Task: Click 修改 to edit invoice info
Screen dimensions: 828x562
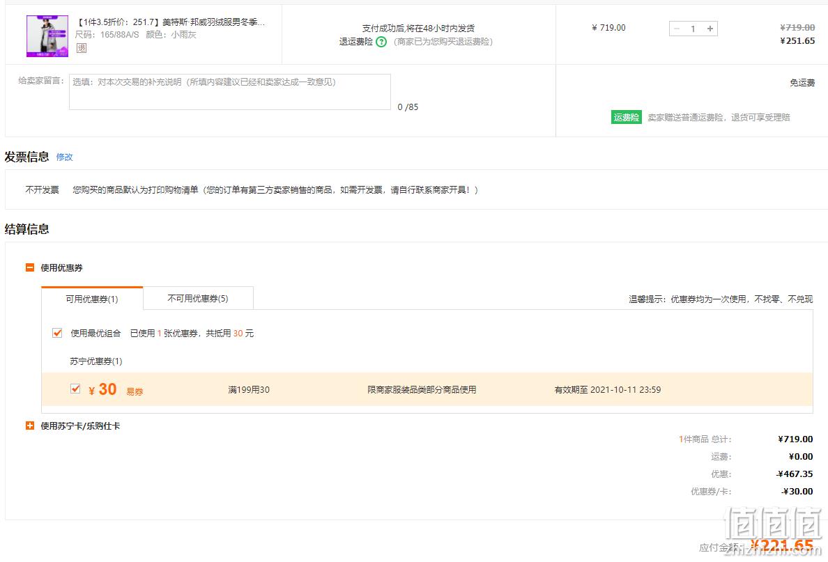Action: click(64, 157)
